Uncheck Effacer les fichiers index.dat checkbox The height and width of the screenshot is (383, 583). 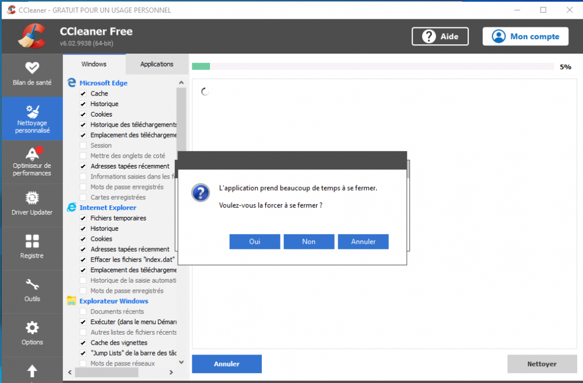(x=83, y=259)
